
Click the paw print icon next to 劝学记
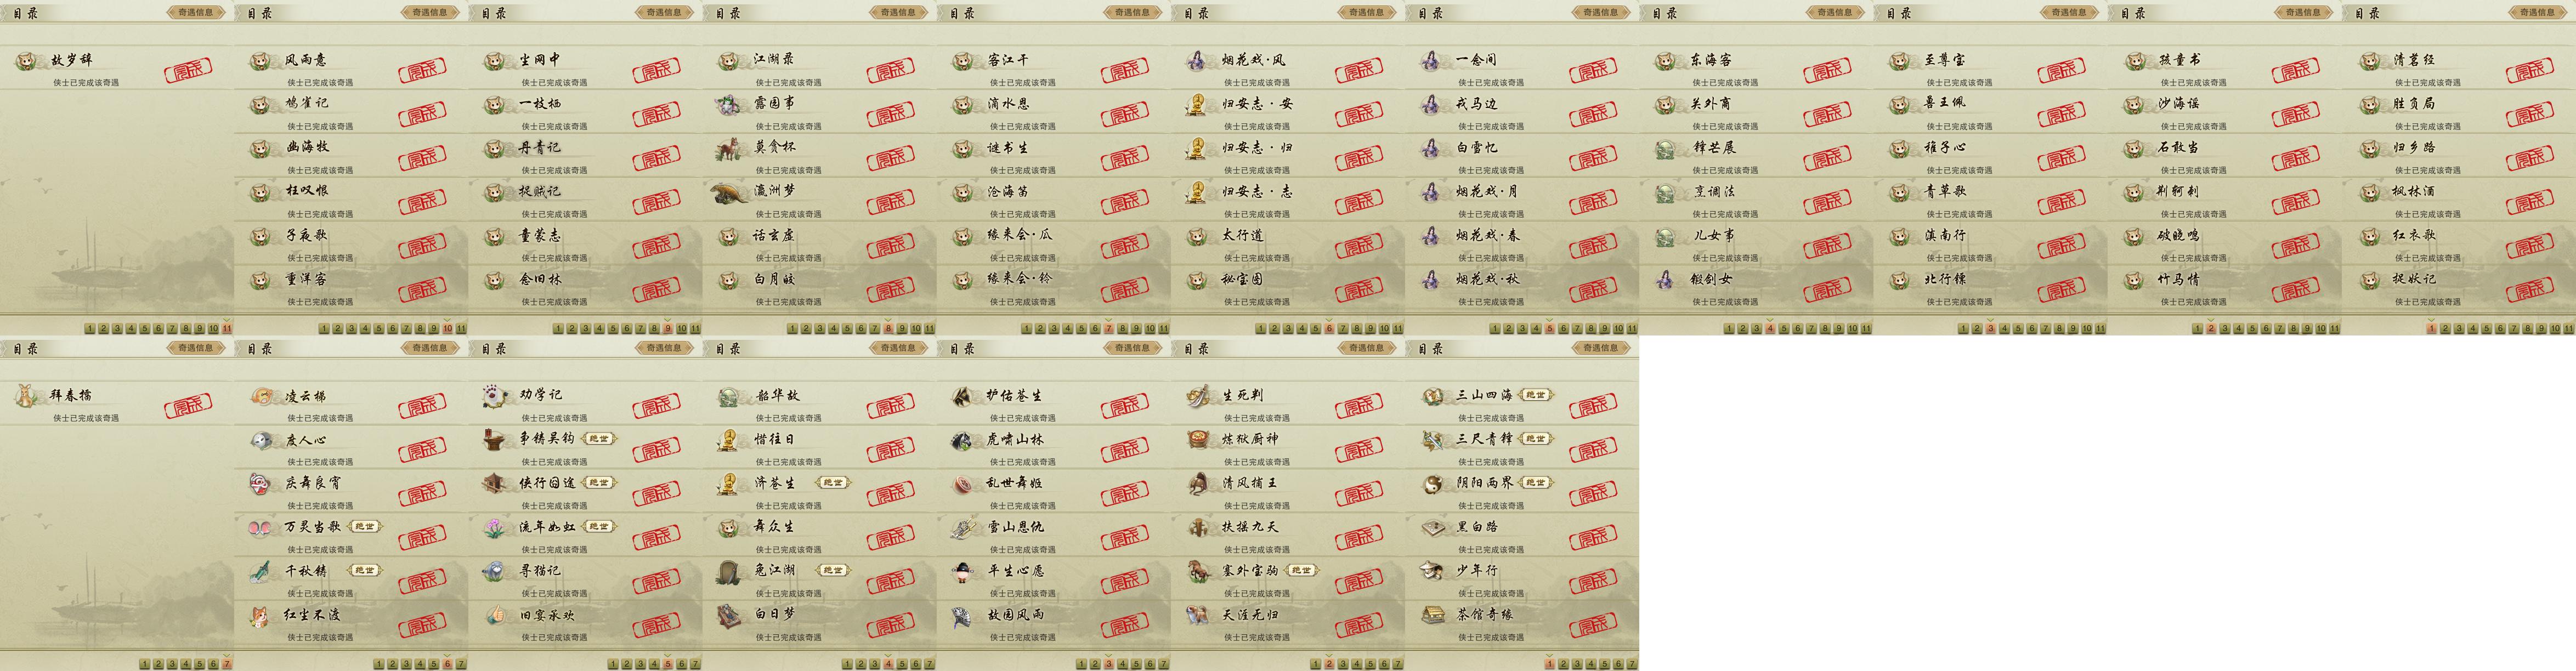[x=496, y=395]
